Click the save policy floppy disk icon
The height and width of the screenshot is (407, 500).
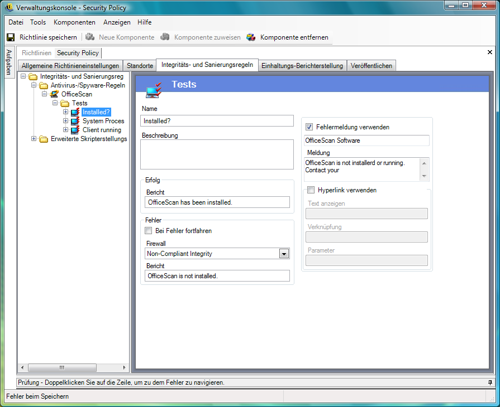[x=11, y=37]
